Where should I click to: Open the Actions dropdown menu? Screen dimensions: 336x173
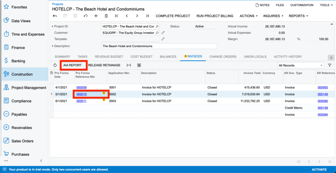(248, 16)
